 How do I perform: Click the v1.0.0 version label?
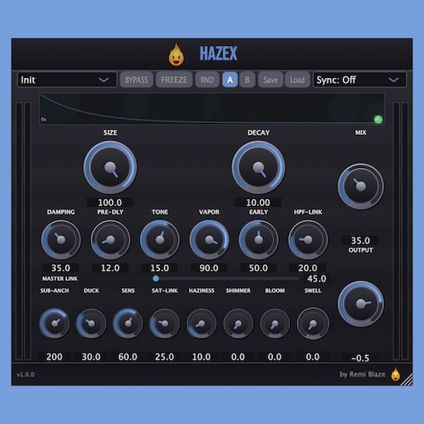click(25, 375)
